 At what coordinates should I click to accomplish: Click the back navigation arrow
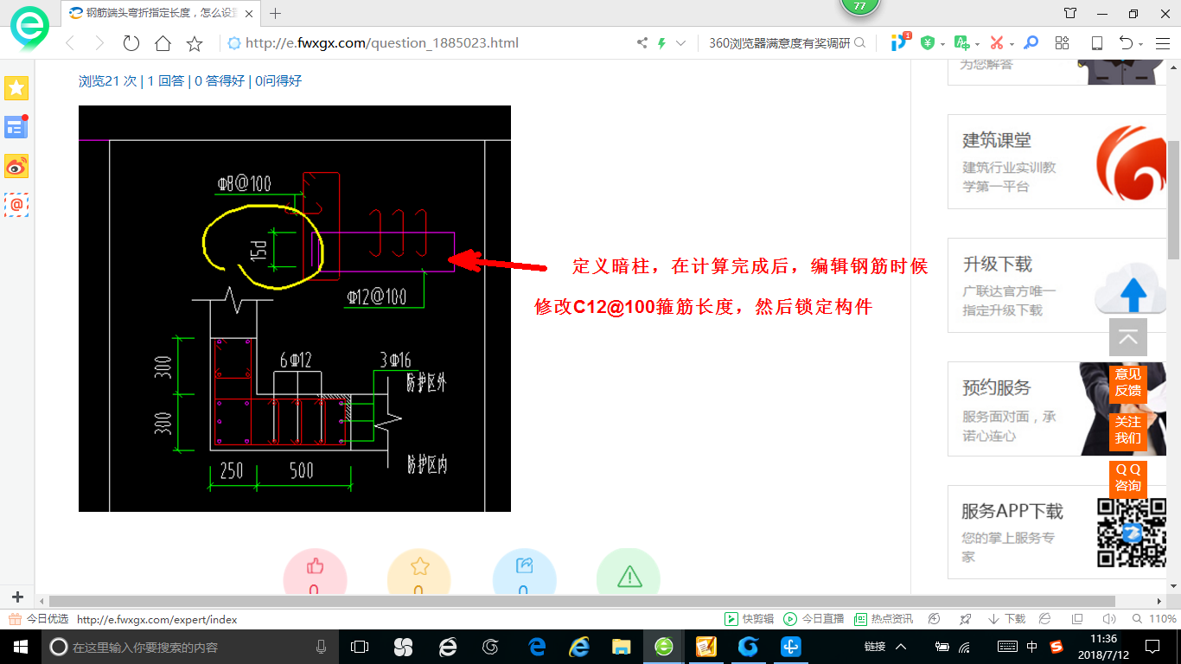70,43
